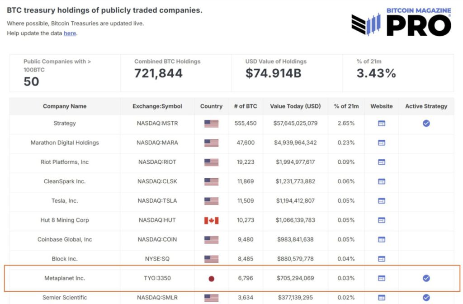The width and height of the screenshot is (463, 304).
Task: Click the 721,844 combined BTC holdings figure
Action: click(158, 73)
